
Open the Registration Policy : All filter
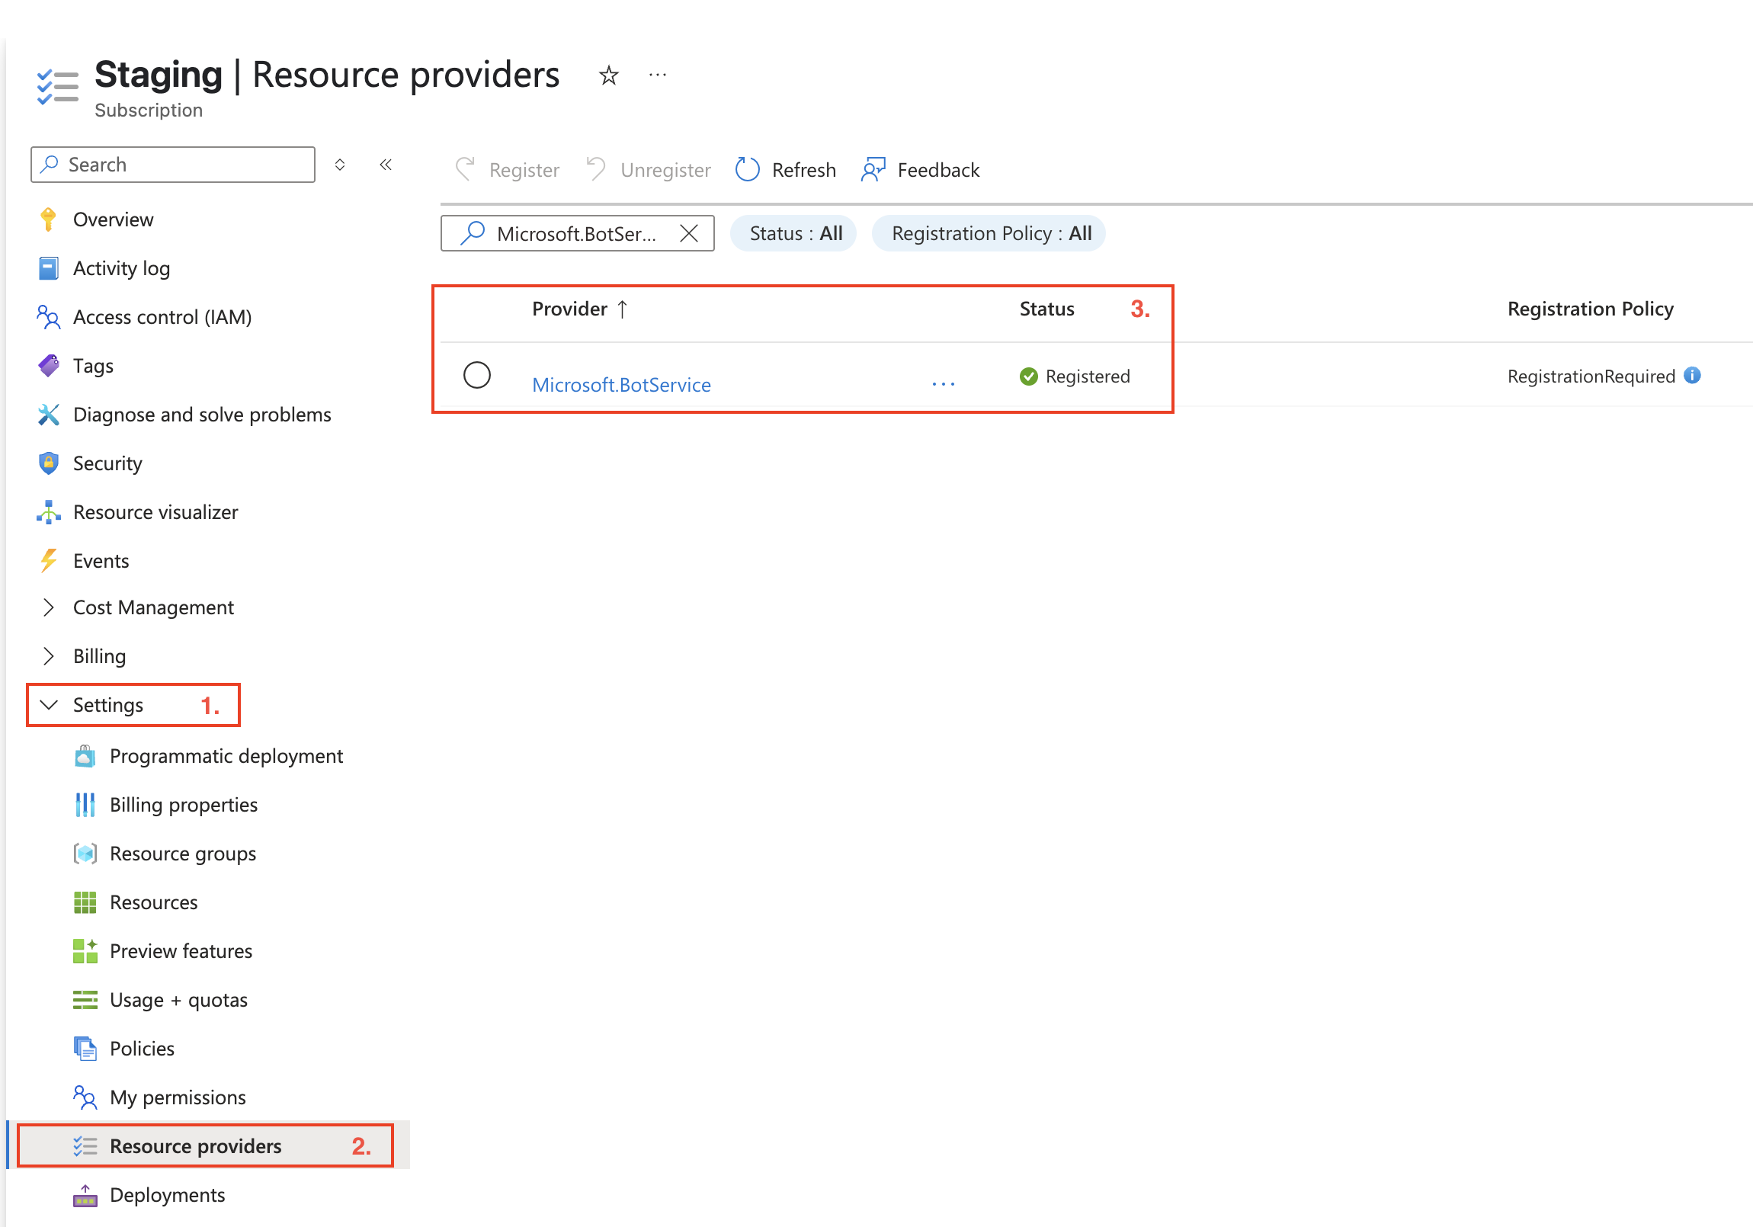point(988,234)
